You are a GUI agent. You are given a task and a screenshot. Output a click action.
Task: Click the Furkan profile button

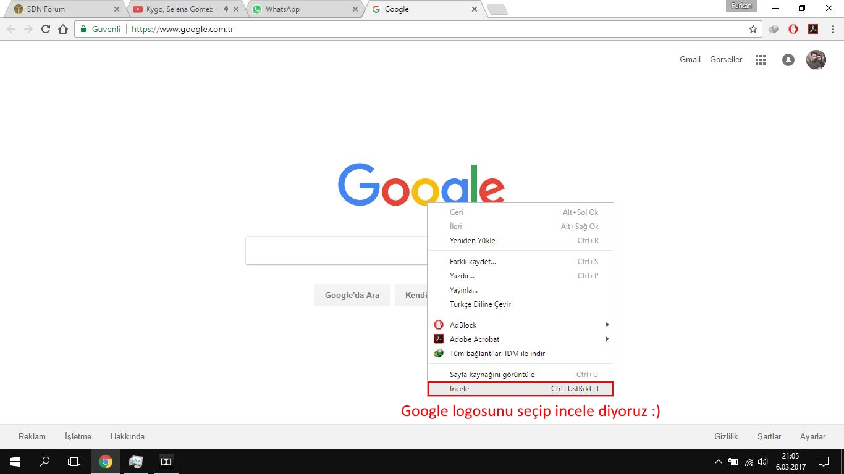click(741, 6)
